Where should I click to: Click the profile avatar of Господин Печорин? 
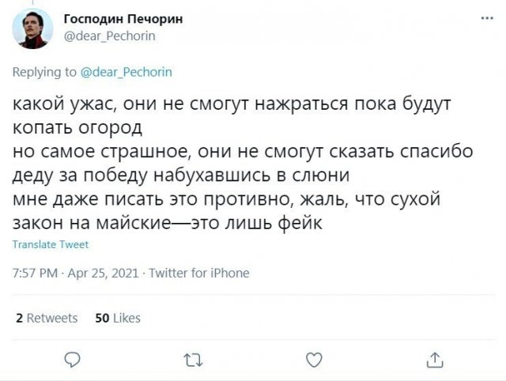click(31, 31)
